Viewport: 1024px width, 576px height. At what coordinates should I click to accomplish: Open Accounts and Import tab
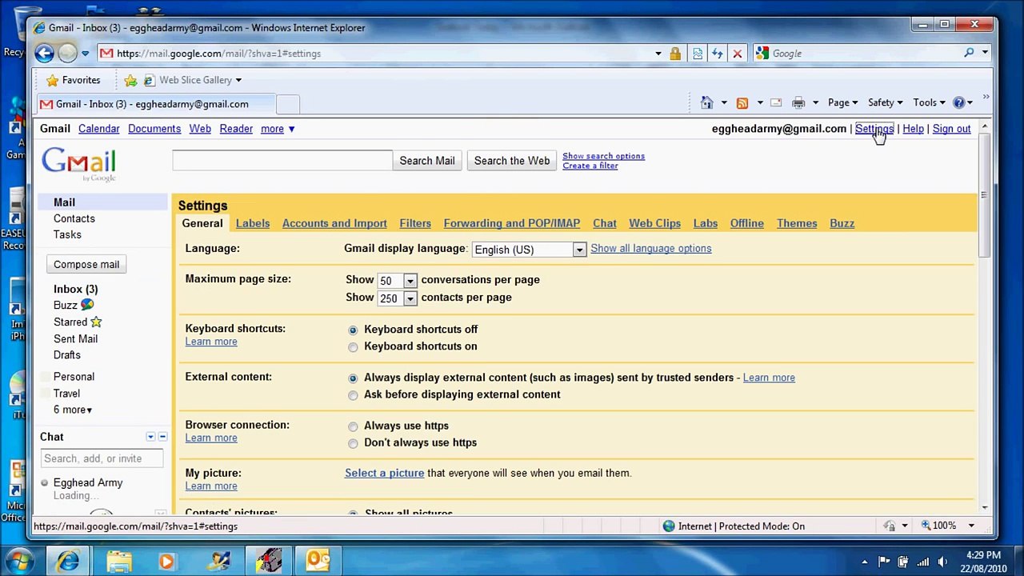pyautogui.click(x=334, y=223)
